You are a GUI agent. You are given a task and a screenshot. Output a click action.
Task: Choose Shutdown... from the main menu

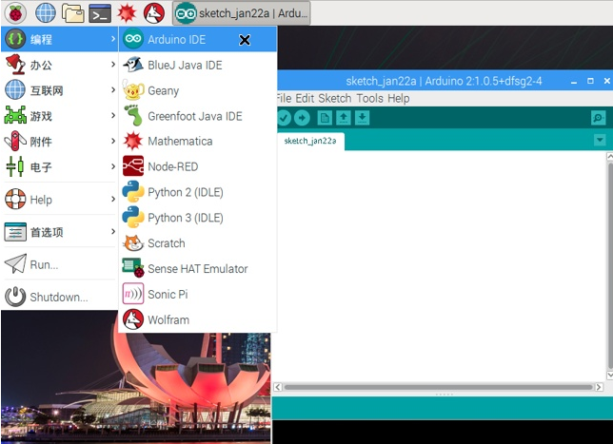pos(60,297)
